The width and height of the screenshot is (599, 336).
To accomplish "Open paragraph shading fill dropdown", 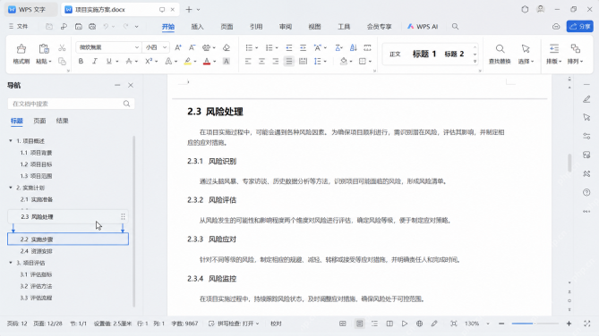I will pos(351,62).
